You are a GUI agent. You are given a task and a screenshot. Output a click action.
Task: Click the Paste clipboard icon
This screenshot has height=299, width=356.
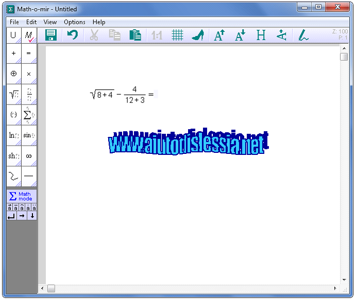point(135,35)
